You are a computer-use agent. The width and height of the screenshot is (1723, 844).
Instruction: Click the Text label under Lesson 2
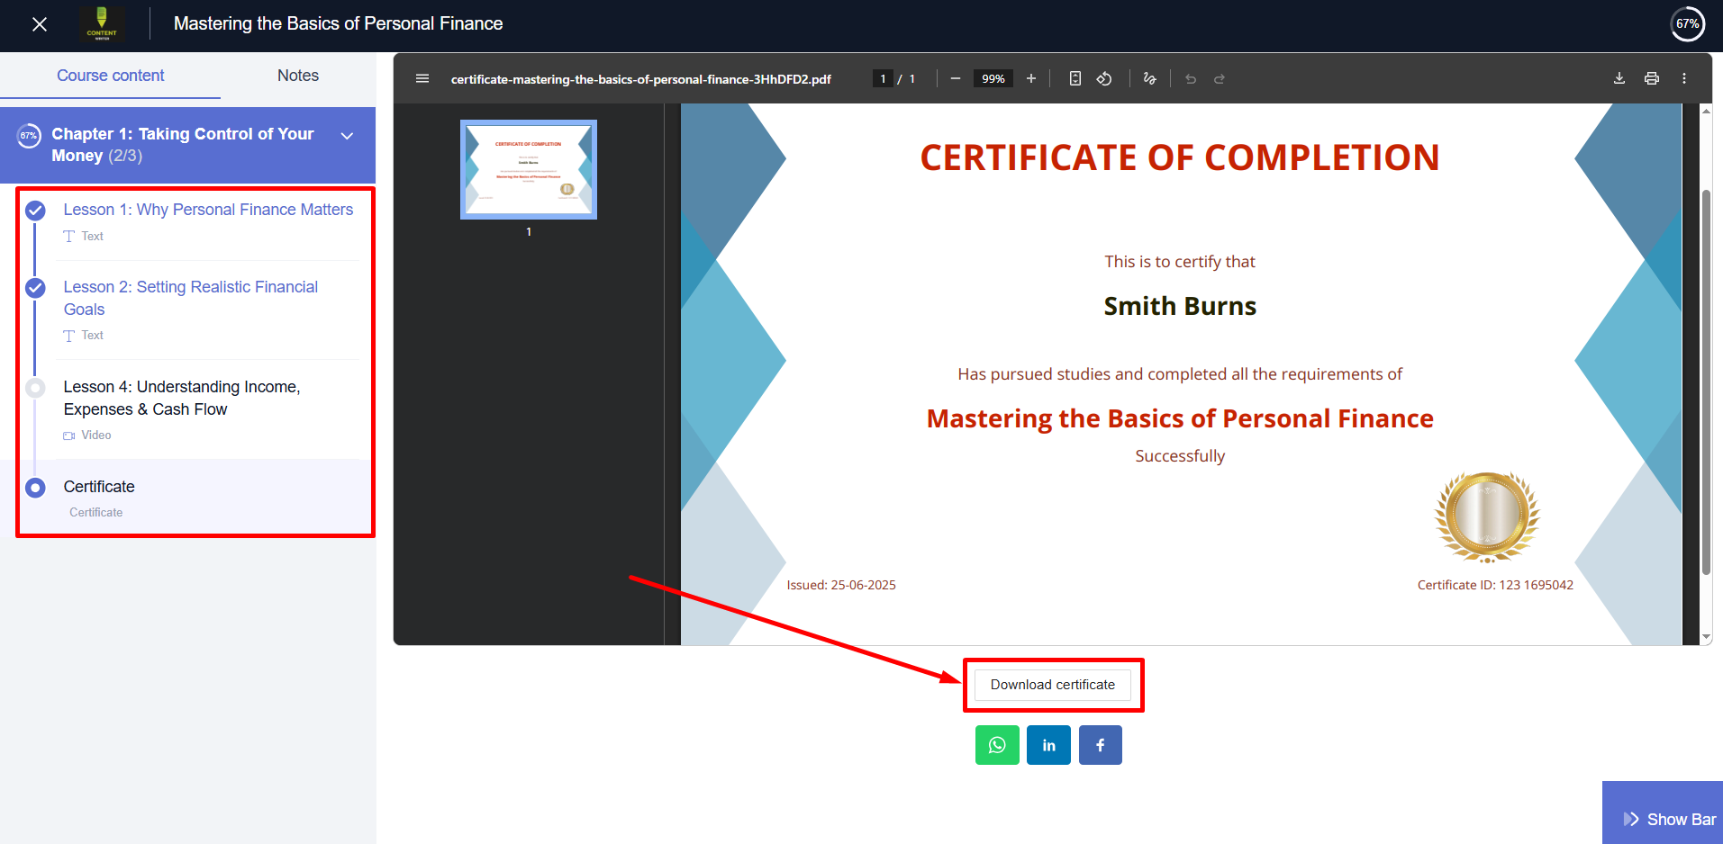coord(92,335)
